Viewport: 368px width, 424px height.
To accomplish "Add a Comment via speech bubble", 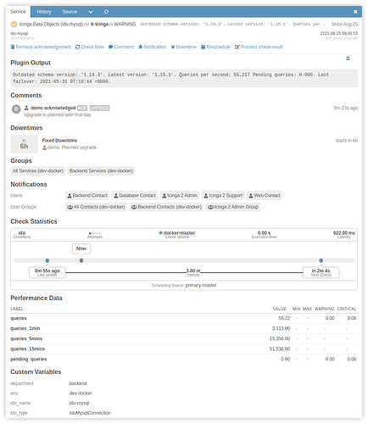I will tap(121, 47).
